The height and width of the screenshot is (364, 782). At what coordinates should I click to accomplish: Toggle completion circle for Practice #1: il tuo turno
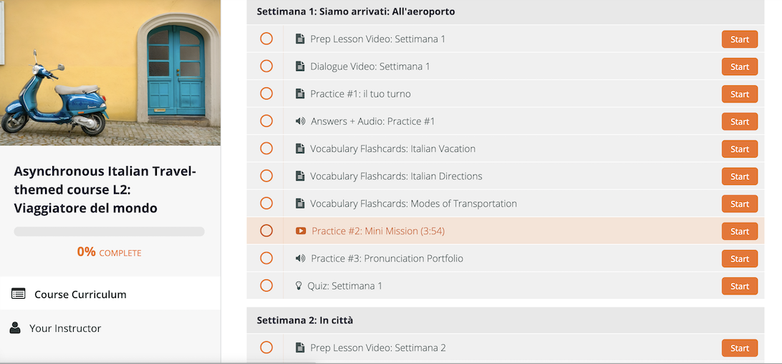click(x=266, y=94)
